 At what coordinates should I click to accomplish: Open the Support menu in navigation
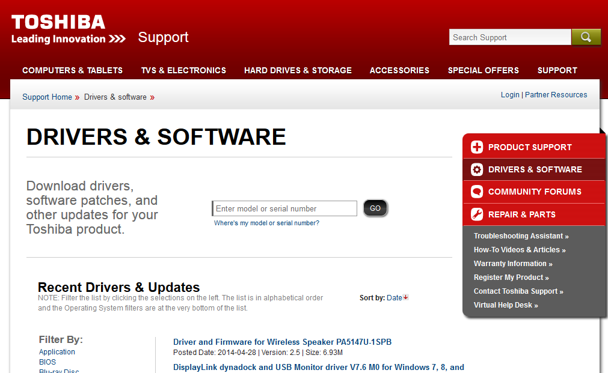(557, 70)
